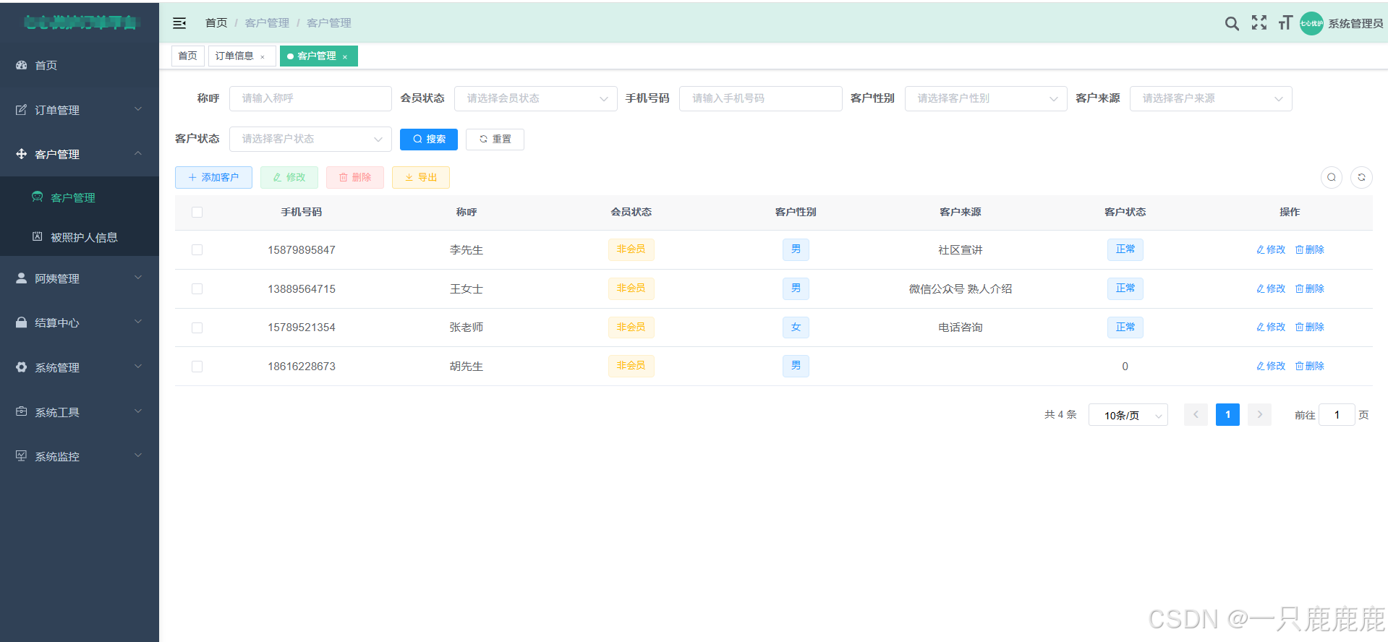Click 删除 for 胡先生
This screenshot has height=642, width=1388.
[x=1309, y=366]
